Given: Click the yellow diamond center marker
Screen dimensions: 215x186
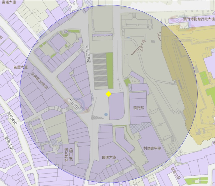Looking at the screenshot, I should point(109,94).
